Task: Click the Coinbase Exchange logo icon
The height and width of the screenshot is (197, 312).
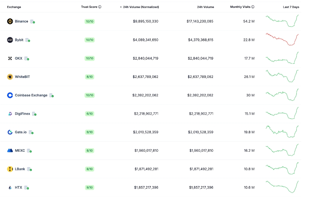Action: 10,95
